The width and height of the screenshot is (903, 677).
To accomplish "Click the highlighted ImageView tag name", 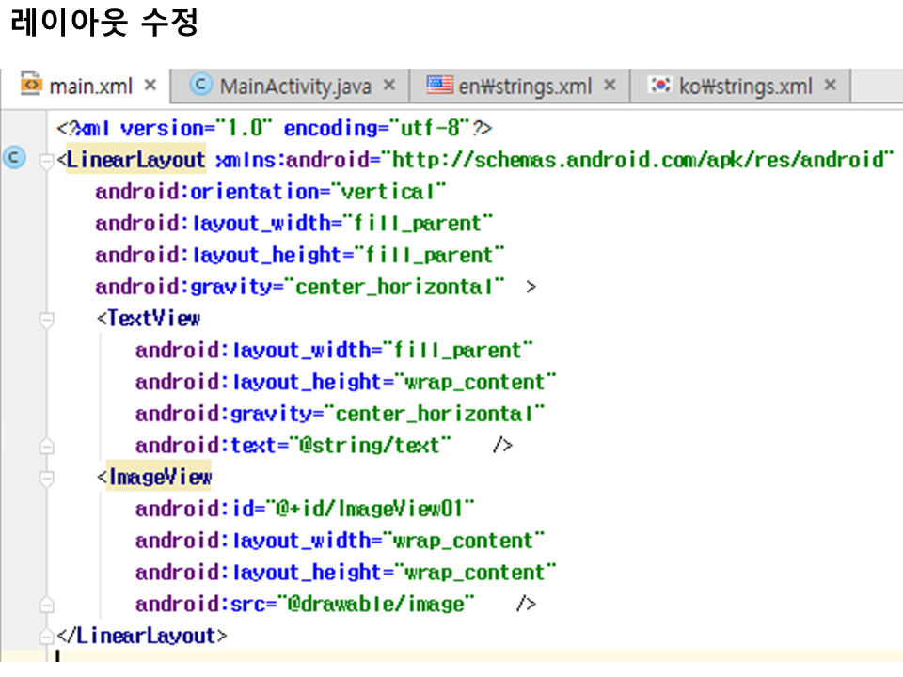I will point(160,478).
